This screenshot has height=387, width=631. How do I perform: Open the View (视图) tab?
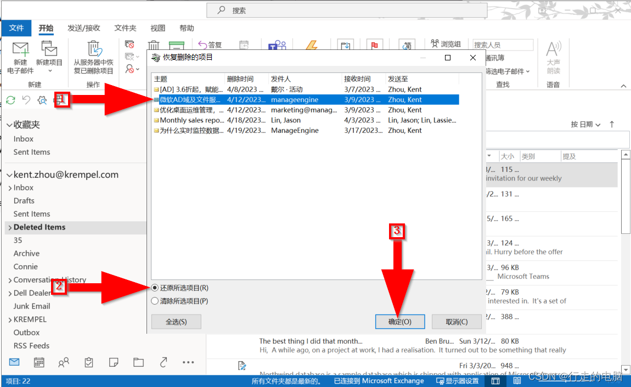tap(158, 28)
